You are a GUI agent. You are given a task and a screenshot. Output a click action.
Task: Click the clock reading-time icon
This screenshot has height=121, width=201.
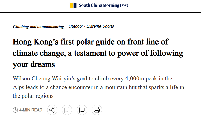click(15, 110)
